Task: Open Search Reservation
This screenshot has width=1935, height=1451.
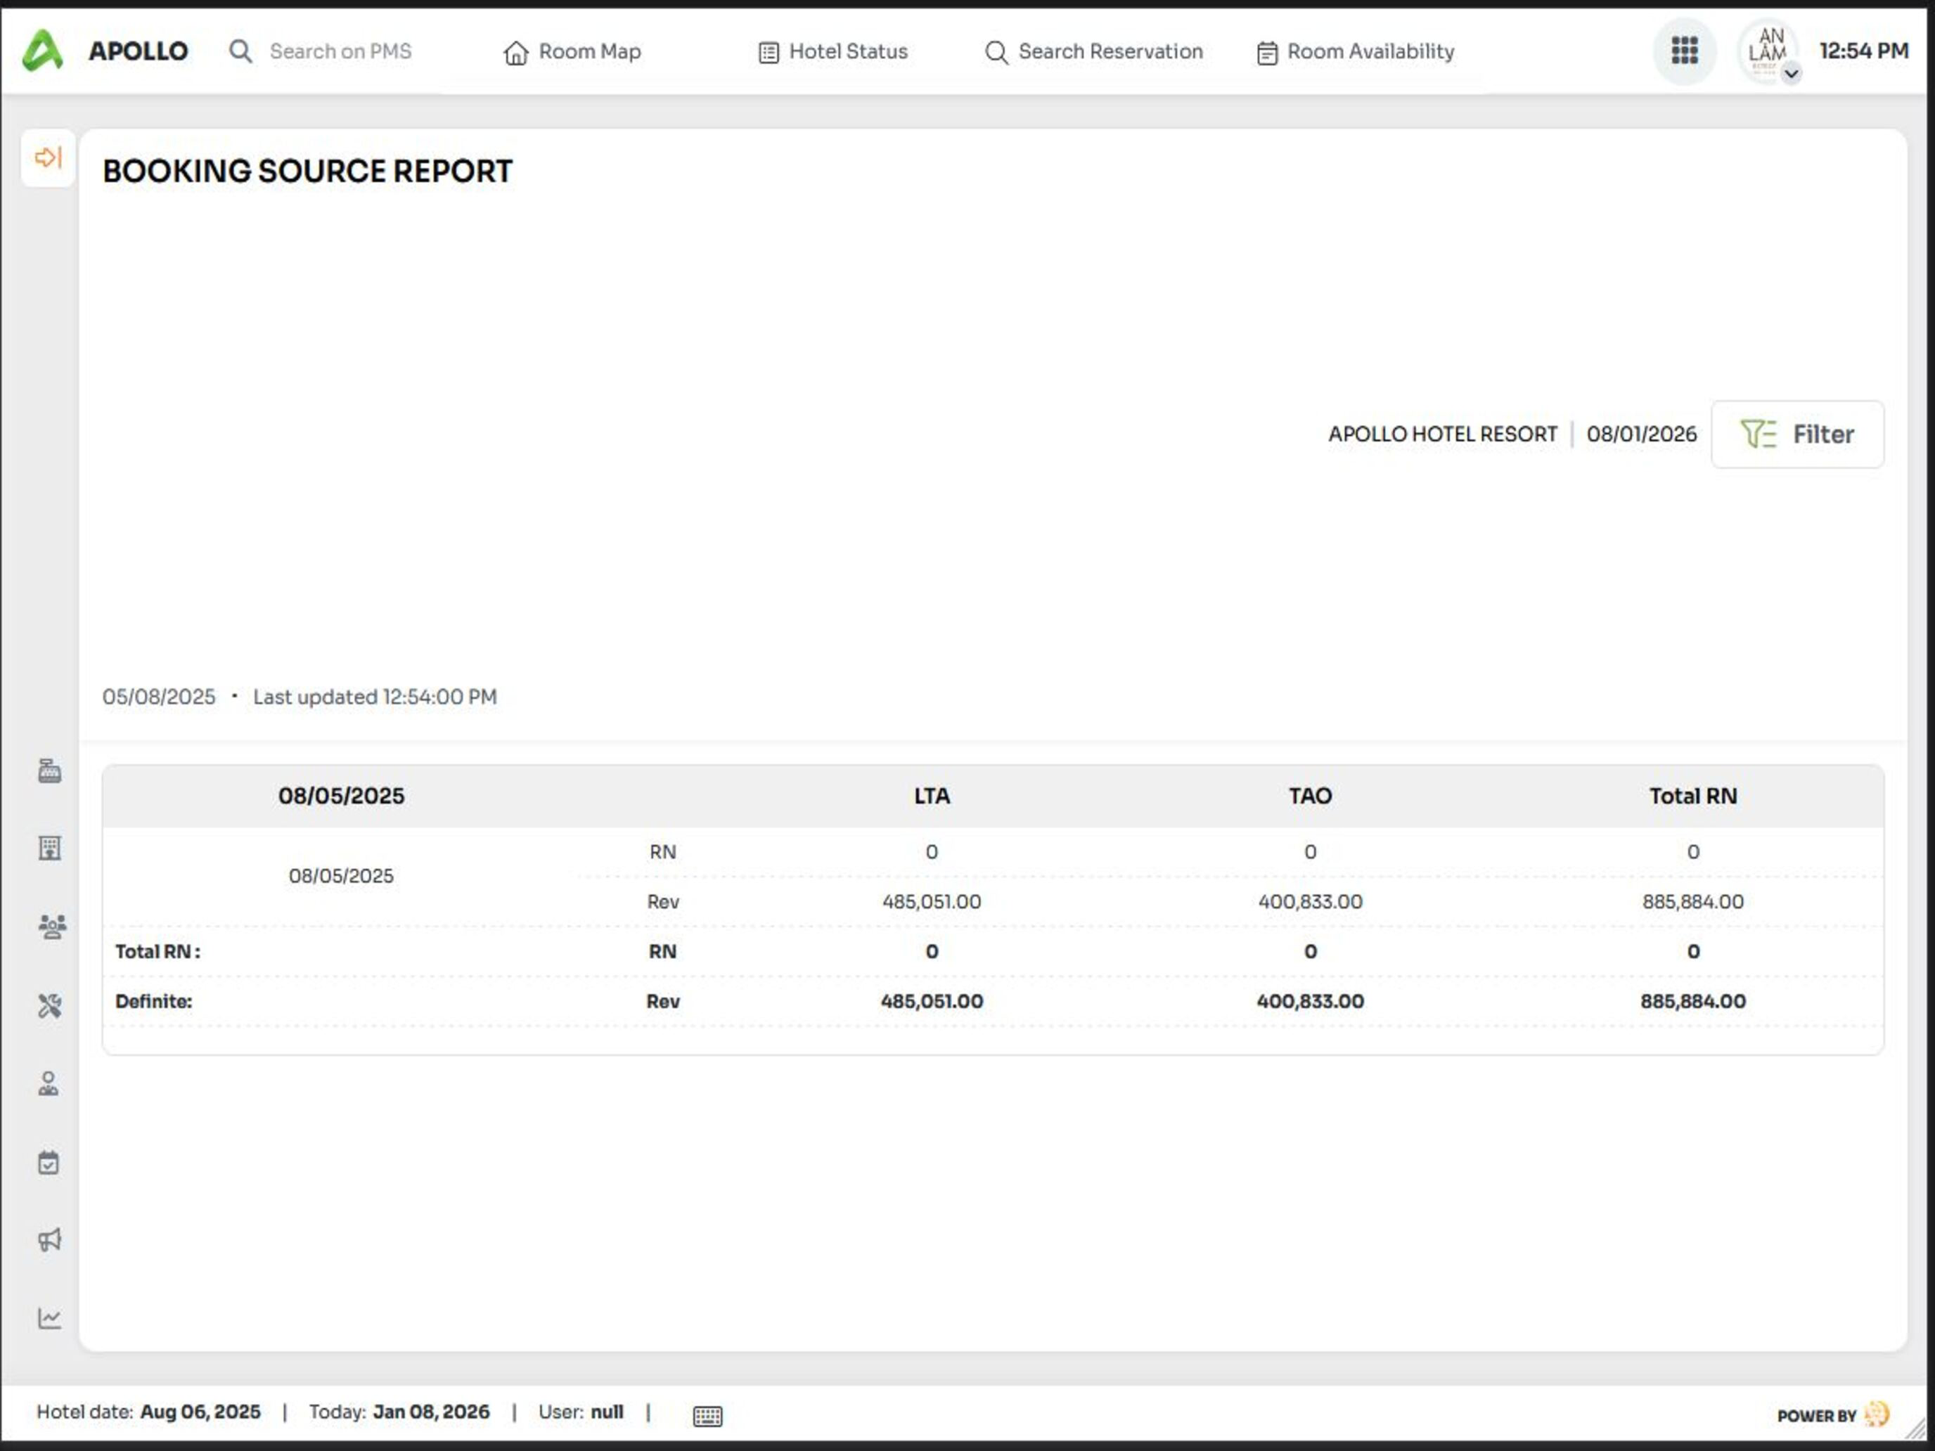Action: point(1093,53)
